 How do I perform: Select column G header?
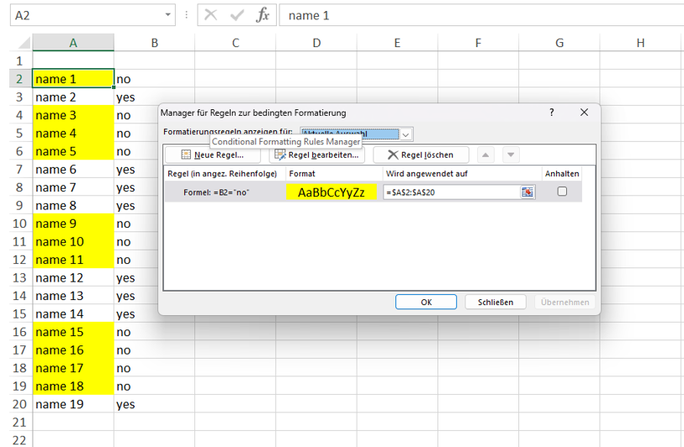pos(559,43)
